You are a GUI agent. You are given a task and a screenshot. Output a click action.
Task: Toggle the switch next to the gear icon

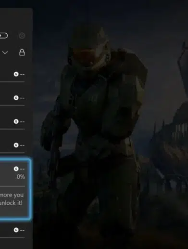click(x=3, y=36)
